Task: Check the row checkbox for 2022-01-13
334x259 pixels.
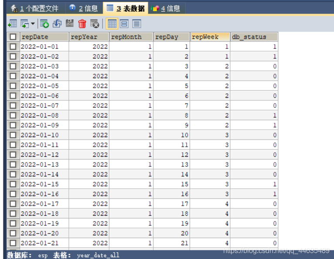Action: coord(13,164)
